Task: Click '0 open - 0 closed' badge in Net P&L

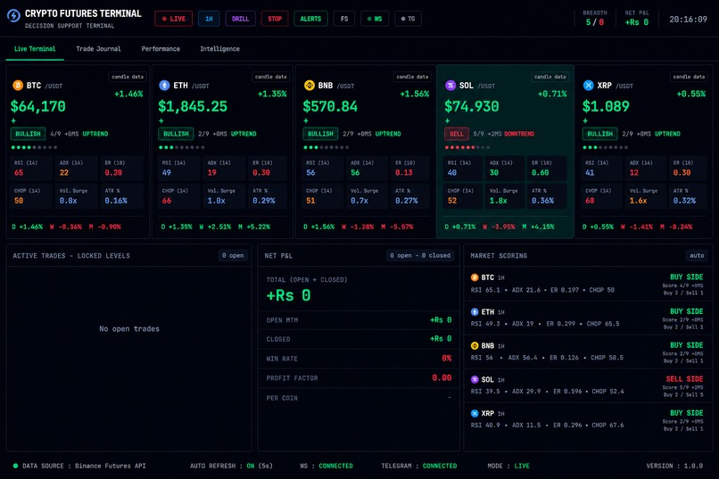Action: [x=420, y=255]
